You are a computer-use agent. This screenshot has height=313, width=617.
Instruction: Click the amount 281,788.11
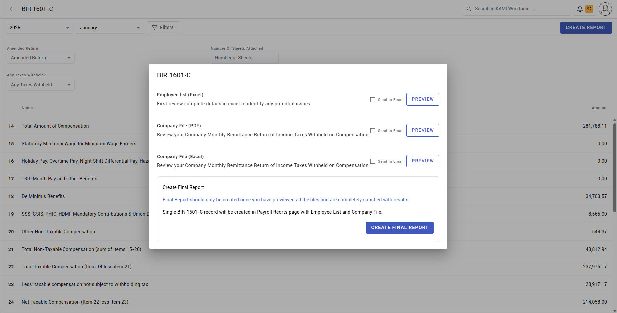tap(595, 126)
